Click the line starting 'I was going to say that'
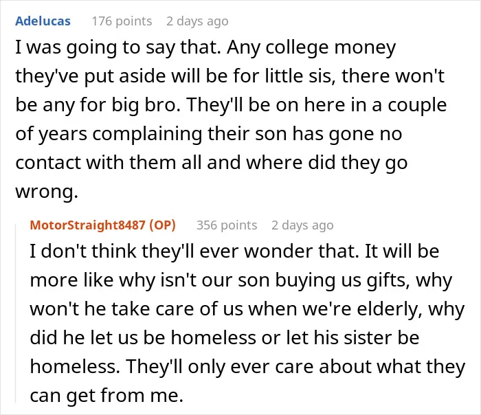The image size is (481, 415). [x=205, y=48]
